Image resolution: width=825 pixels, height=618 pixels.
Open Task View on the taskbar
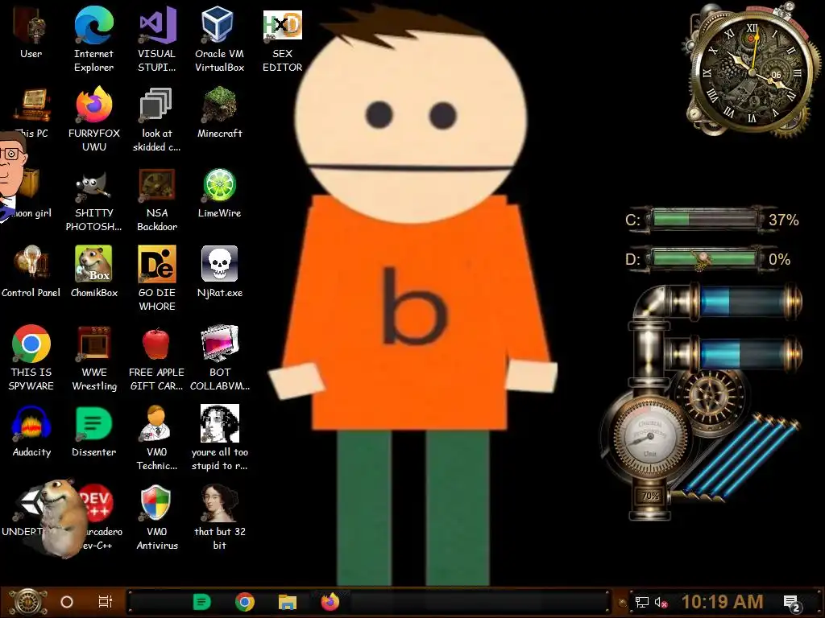(106, 602)
